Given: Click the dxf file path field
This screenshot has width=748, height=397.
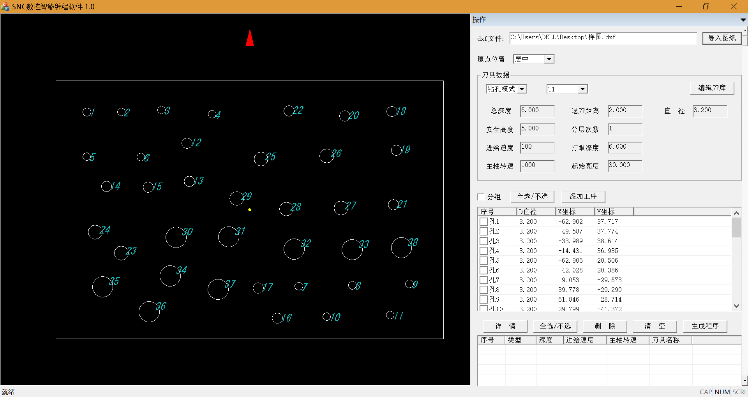Looking at the screenshot, I should click(x=603, y=38).
